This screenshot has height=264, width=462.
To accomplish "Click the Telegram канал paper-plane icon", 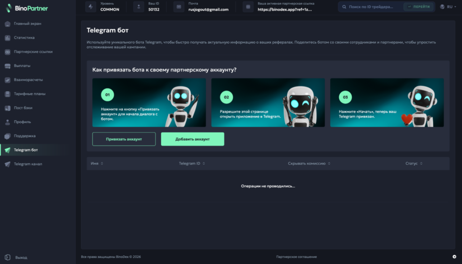I will tap(8, 164).
